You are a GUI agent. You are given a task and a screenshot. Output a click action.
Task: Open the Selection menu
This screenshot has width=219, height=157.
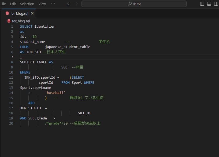click(27, 4)
